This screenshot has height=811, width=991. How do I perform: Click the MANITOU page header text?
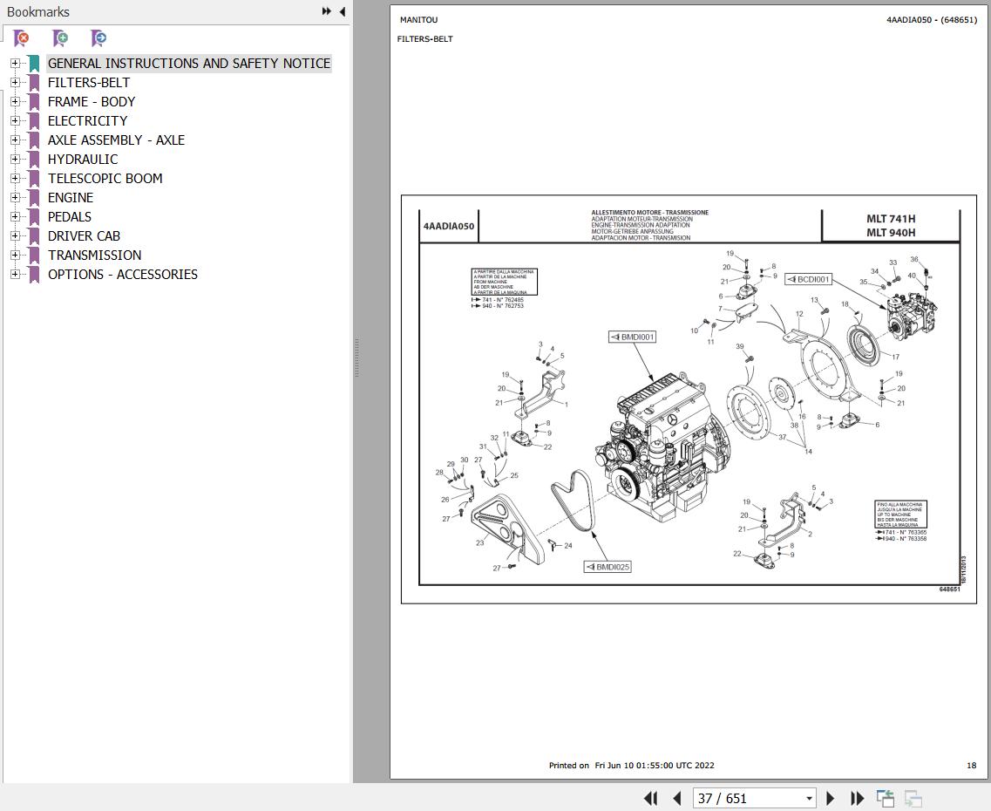418,19
